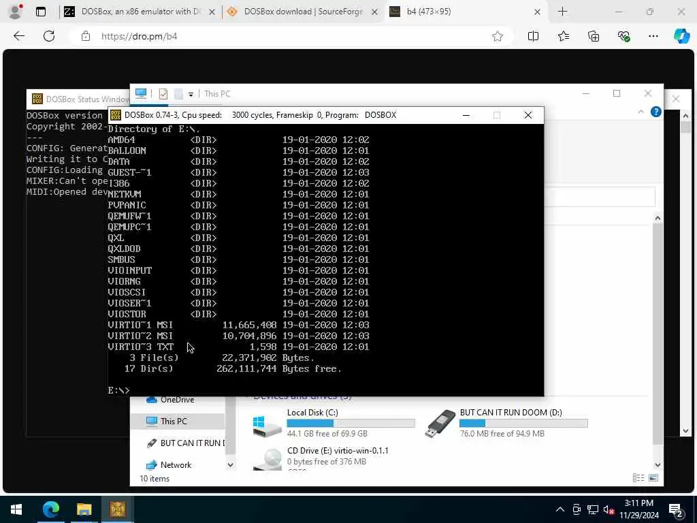Expand the Explorer ribbon chevron
This screenshot has height=523, width=697.
point(641,112)
